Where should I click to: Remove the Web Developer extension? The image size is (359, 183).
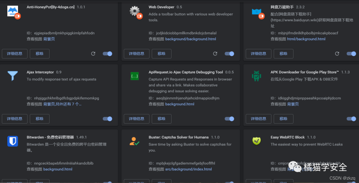162,53
